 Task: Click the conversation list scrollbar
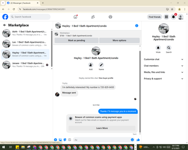click(52, 49)
